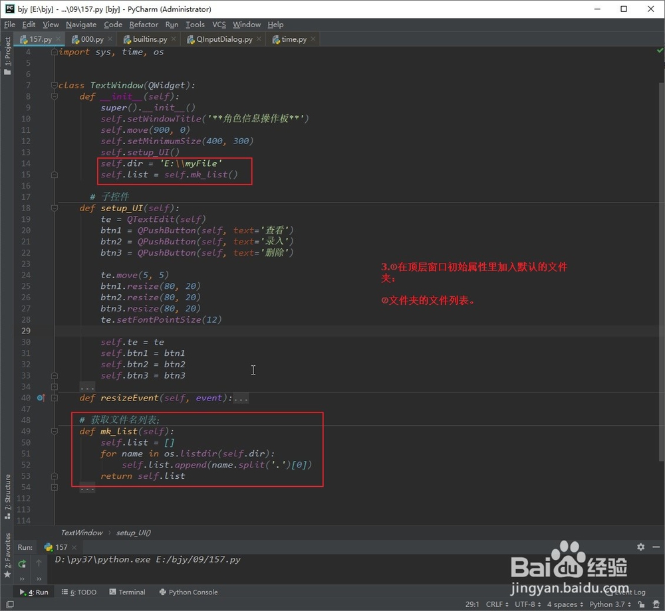
Task: Click setup_UI() in the breadcrumb bar
Action: coord(134,533)
